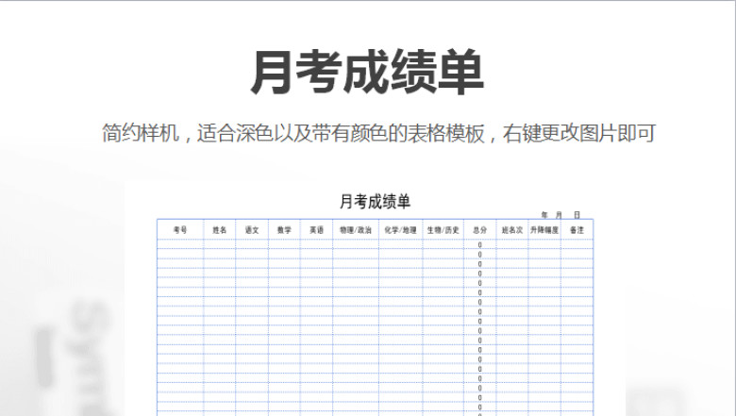Click the large 月考成绩单 heading

[x=367, y=73]
